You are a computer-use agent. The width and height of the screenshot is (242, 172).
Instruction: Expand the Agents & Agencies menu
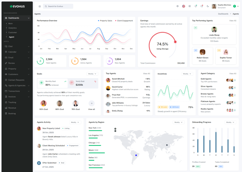[17, 85]
